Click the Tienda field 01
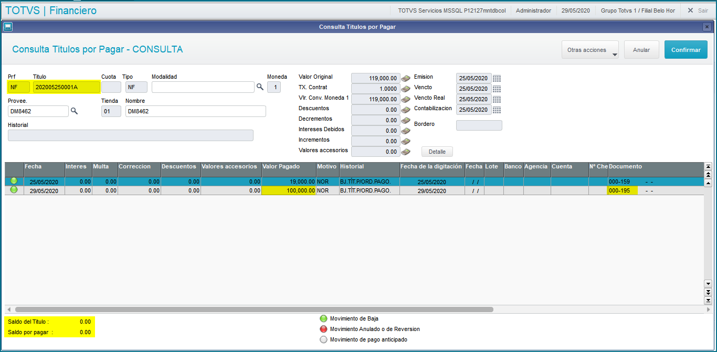The width and height of the screenshot is (717, 352). click(x=111, y=111)
